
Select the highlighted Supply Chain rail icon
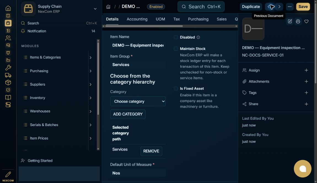[x=8, y=23]
